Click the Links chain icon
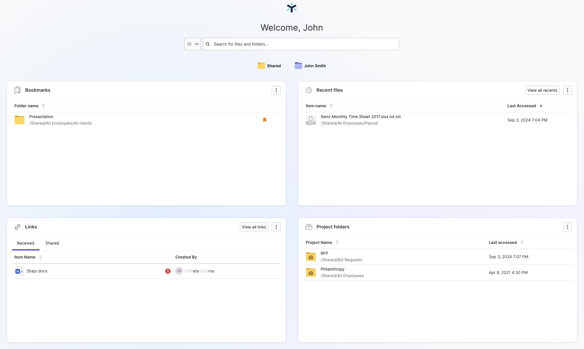The width and height of the screenshot is (584, 349). (x=17, y=227)
